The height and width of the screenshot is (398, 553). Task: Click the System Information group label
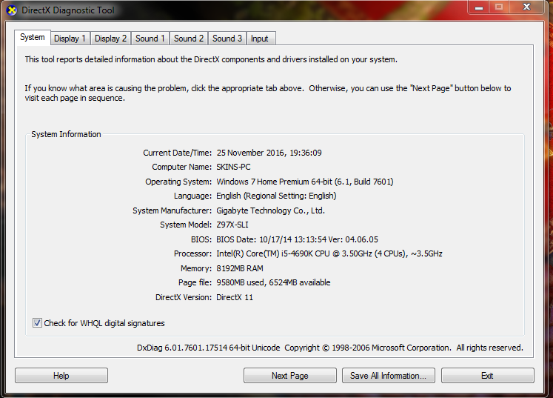pos(66,134)
